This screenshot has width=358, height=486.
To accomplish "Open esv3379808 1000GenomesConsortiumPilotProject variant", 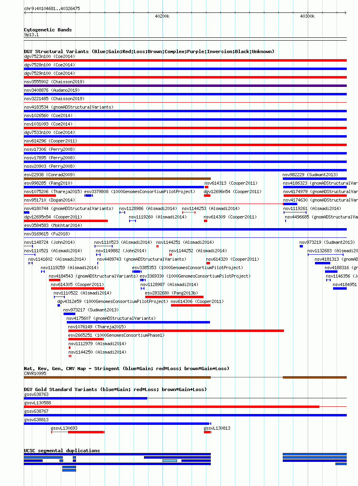I will click(x=88, y=196).
